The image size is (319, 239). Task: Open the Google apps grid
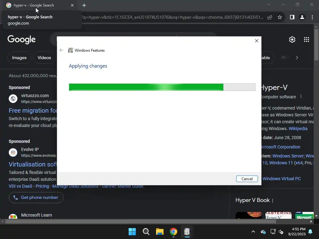[307, 40]
